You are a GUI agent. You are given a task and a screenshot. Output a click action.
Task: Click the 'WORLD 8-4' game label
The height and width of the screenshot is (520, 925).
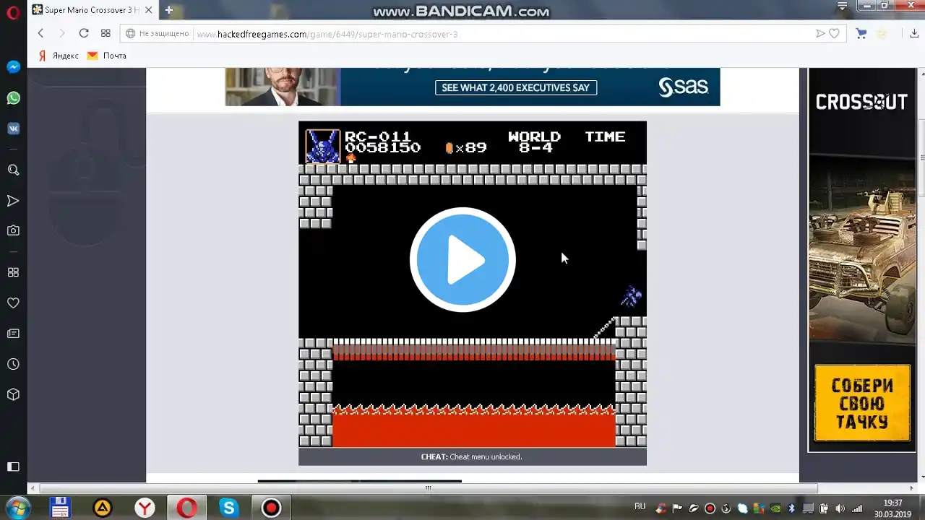click(534, 142)
